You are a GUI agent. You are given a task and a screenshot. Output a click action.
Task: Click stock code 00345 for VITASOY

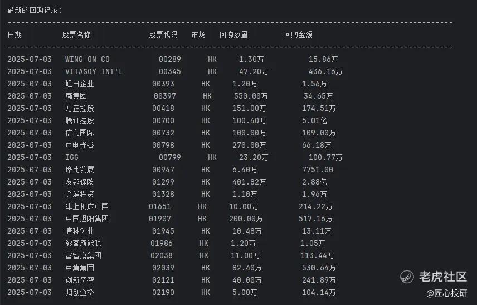tap(170, 71)
